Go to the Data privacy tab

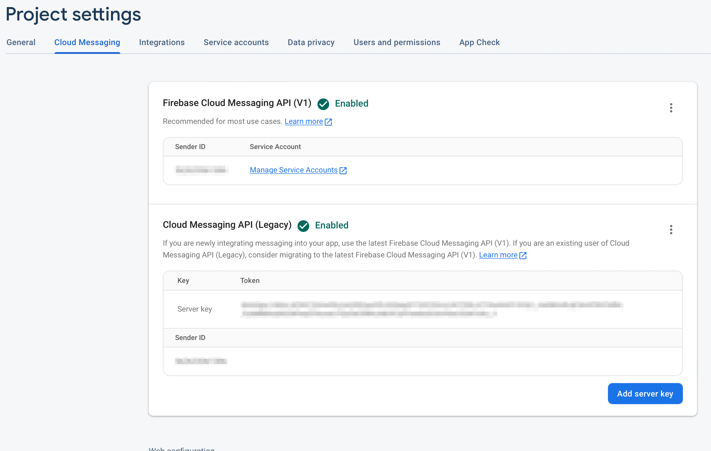[x=311, y=42]
